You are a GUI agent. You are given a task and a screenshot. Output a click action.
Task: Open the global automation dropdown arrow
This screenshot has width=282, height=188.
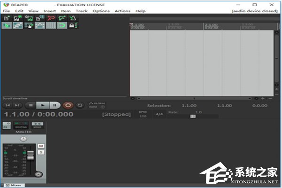(102, 107)
